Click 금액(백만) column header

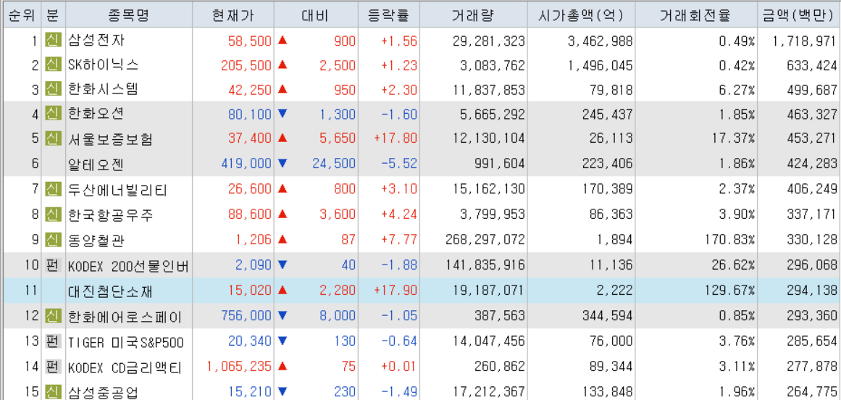click(799, 15)
